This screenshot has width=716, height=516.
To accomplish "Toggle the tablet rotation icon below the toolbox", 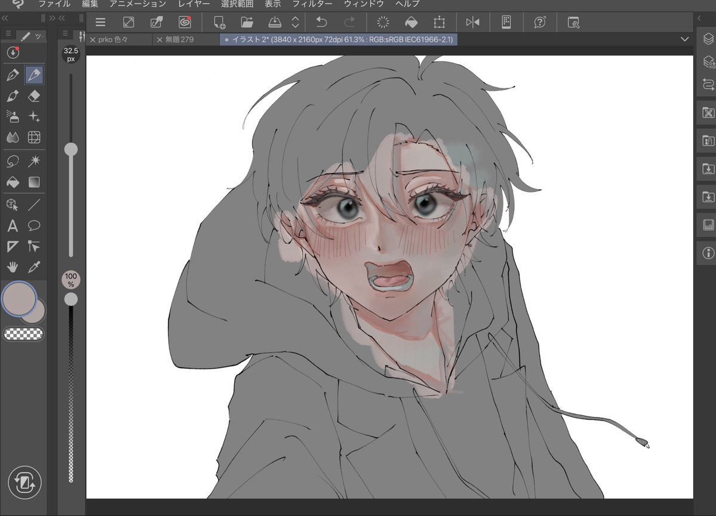I will (x=24, y=482).
